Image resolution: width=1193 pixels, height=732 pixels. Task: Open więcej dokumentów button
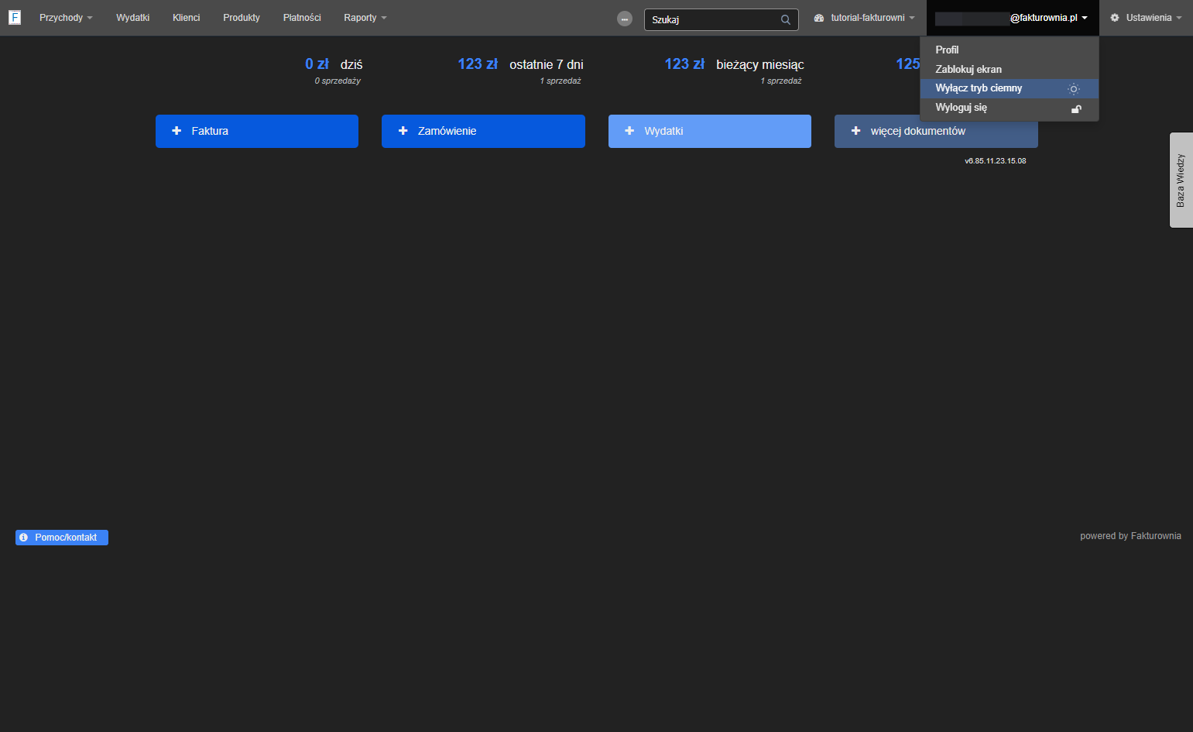(x=936, y=131)
